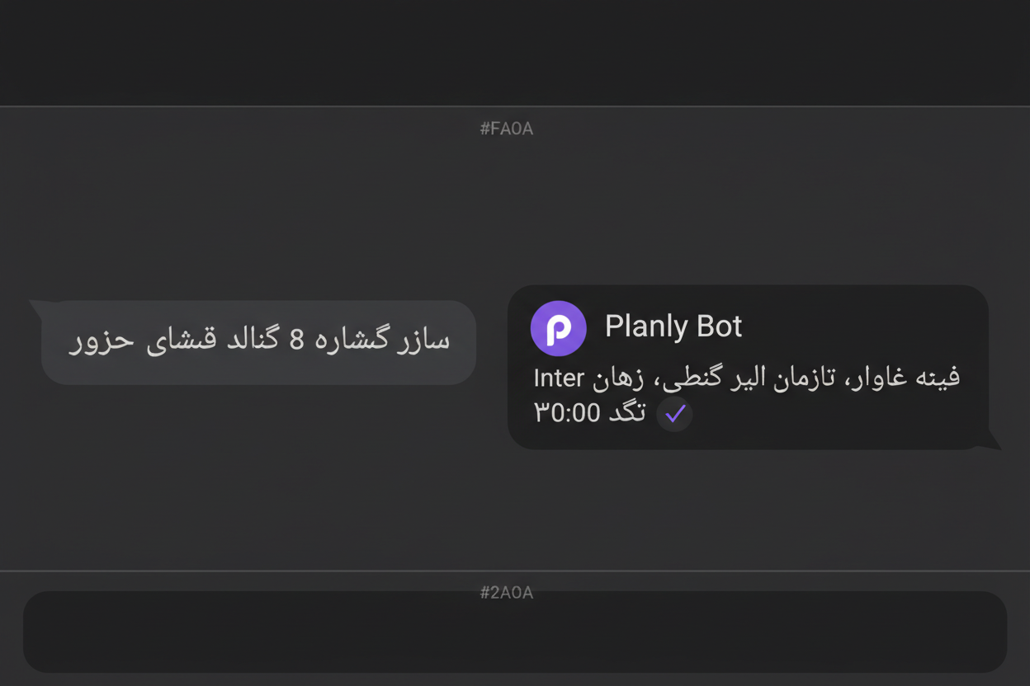Viewport: 1030px width, 686px height.
Task: Tap the purple tick next to the timestamp
Action: click(x=674, y=415)
